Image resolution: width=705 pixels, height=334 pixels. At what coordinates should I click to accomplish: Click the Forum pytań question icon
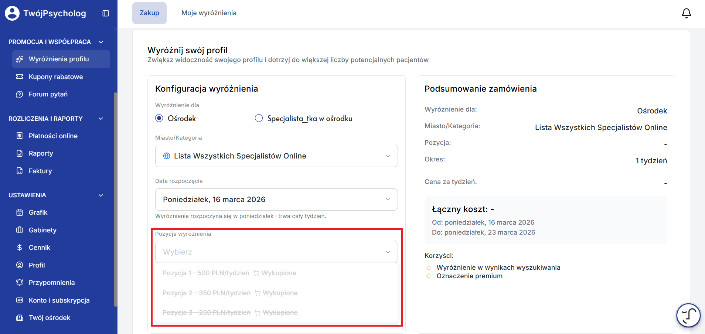click(x=20, y=94)
